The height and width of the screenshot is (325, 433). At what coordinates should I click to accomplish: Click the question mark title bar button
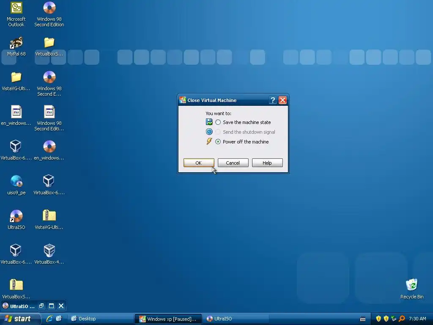click(273, 100)
